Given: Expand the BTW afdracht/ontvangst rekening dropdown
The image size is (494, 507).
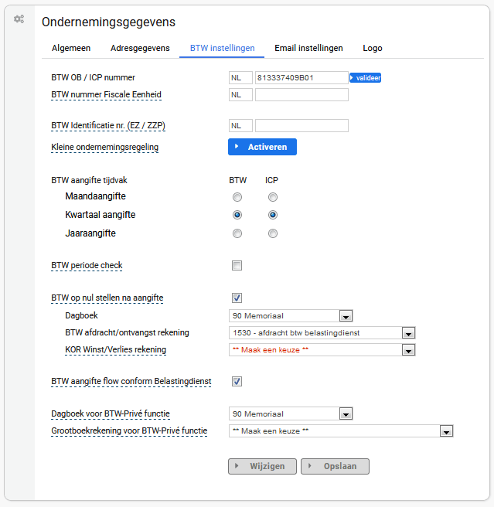Looking at the screenshot, I should (x=322, y=332).
